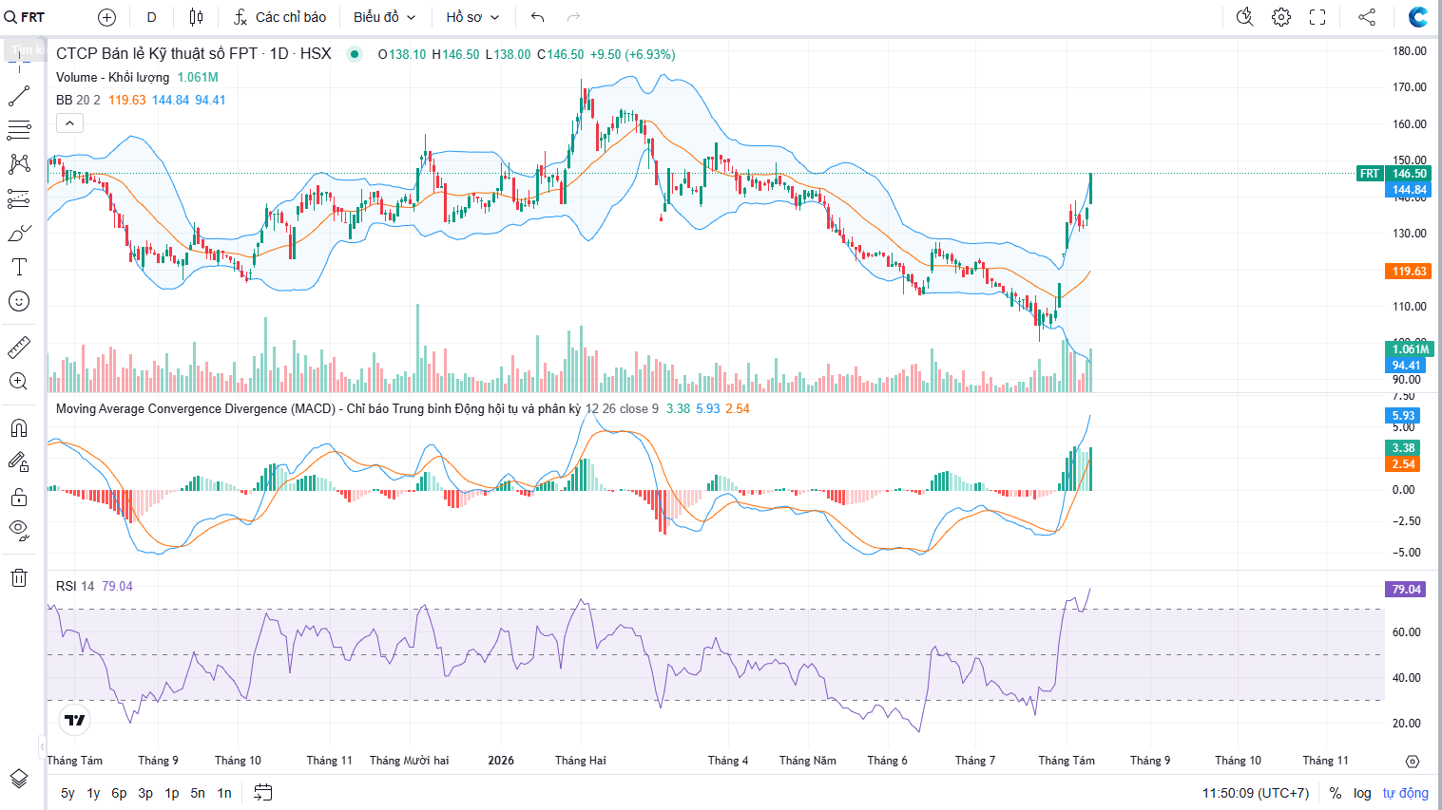Select the Volume - Khối lượng legend
The height and width of the screenshot is (810, 1442).
pyautogui.click(x=112, y=77)
